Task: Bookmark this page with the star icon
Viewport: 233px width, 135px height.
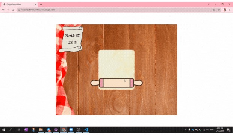Action: pos(219,10)
